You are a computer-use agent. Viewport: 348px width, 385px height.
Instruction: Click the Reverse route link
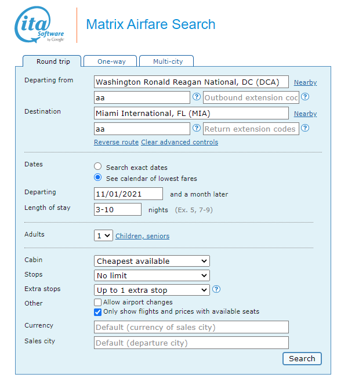(116, 142)
